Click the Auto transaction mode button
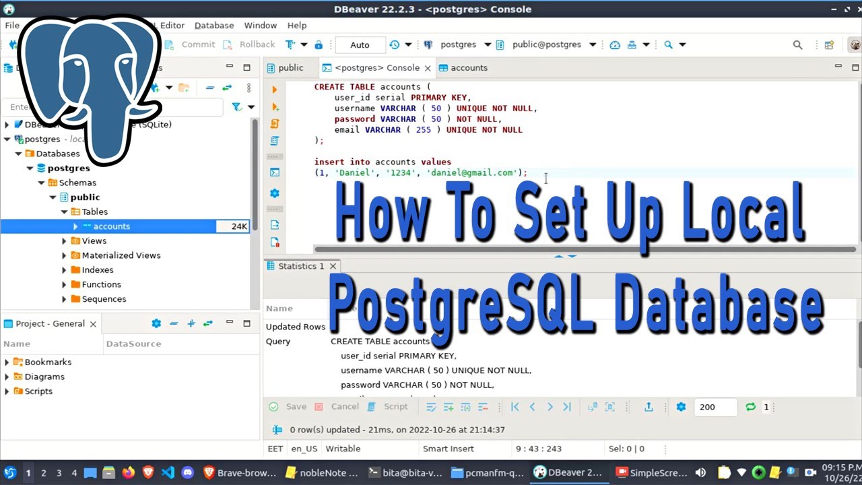 [360, 45]
